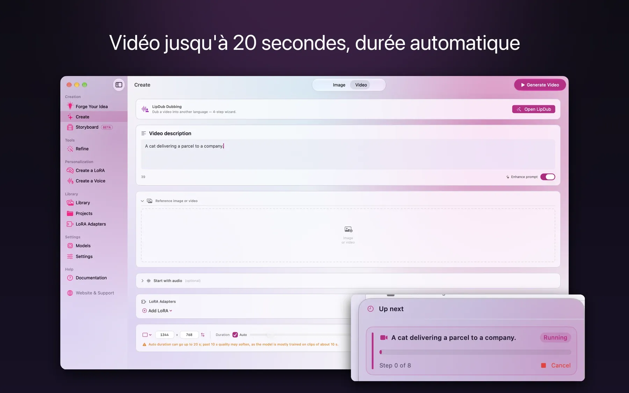Click the LoRA Adapters panel header icon

point(144,301)
